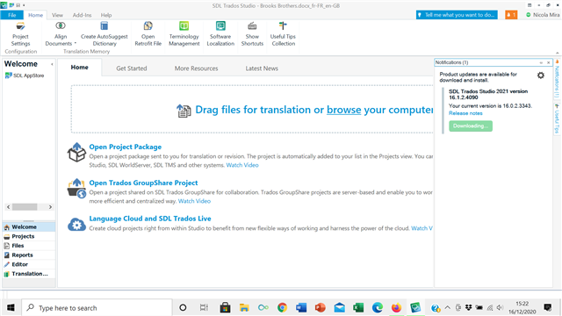The width and height of the screenshot is (562, 316).
Task: Open the Nicola Mira user account
Action: 543,15
